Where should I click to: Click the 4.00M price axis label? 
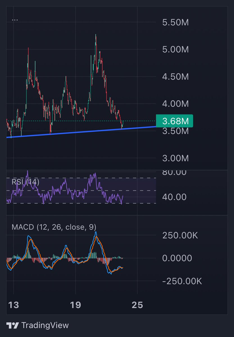176,104
